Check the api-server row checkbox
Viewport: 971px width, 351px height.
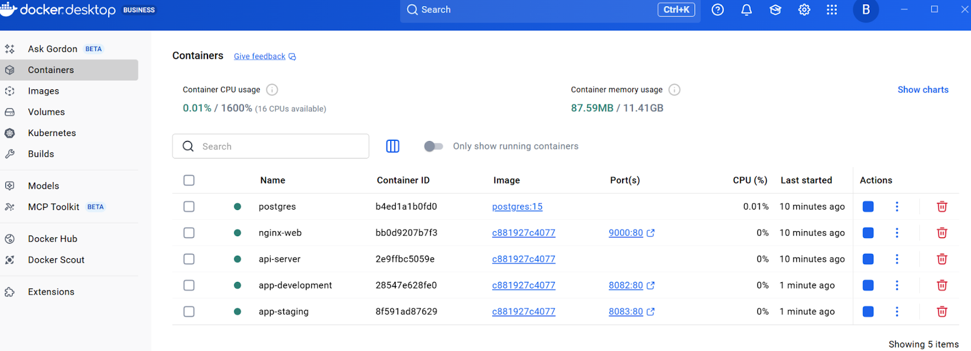click(x=189, y=259)
